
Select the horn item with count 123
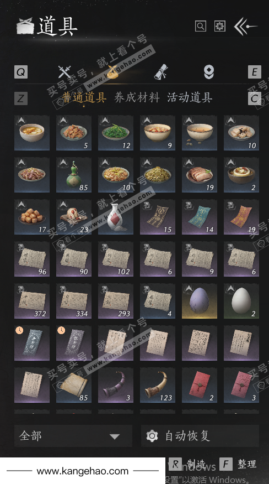[158, 385]
